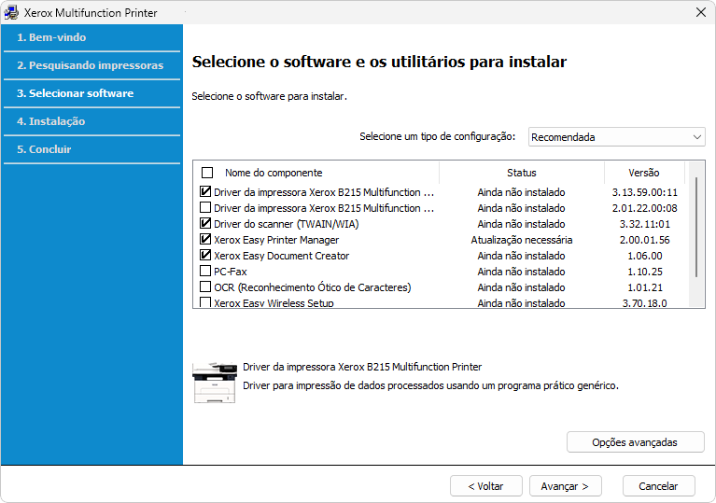Click the Driver do scanner (TWAIN/WIA) name
This screenshot has height=503, width=716.
(287, 224)
